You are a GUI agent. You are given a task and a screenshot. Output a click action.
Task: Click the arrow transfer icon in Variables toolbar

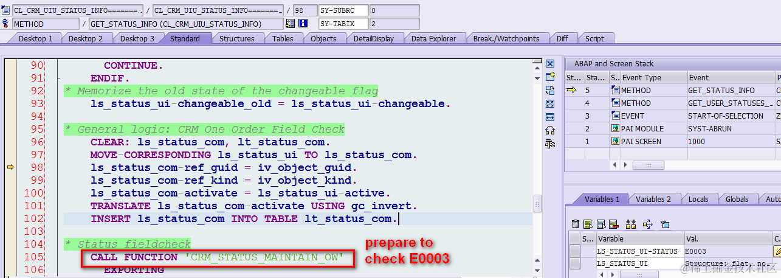pos(647,224)
